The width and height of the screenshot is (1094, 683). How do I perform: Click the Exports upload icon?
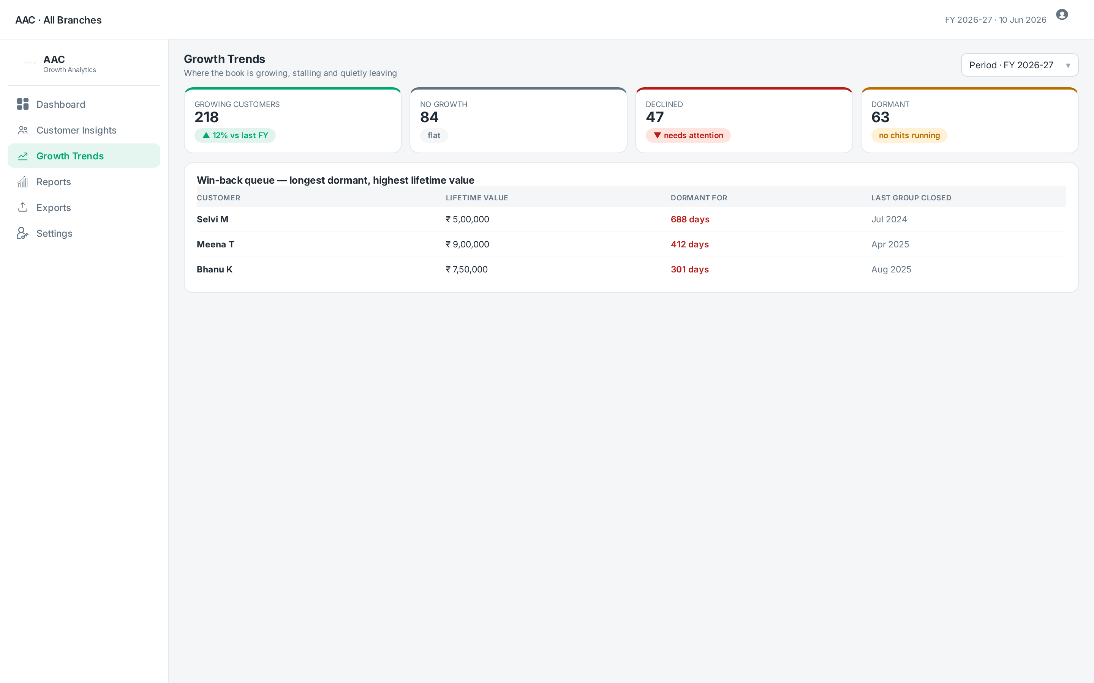[x=23, y=207]
